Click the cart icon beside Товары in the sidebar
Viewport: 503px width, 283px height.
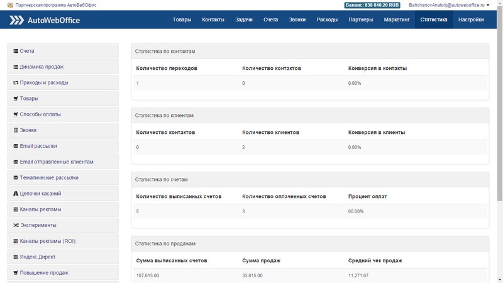point(16,99)
